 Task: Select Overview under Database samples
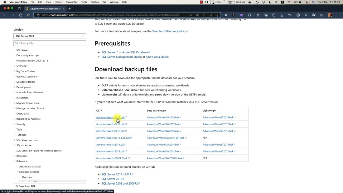[27, 177]
